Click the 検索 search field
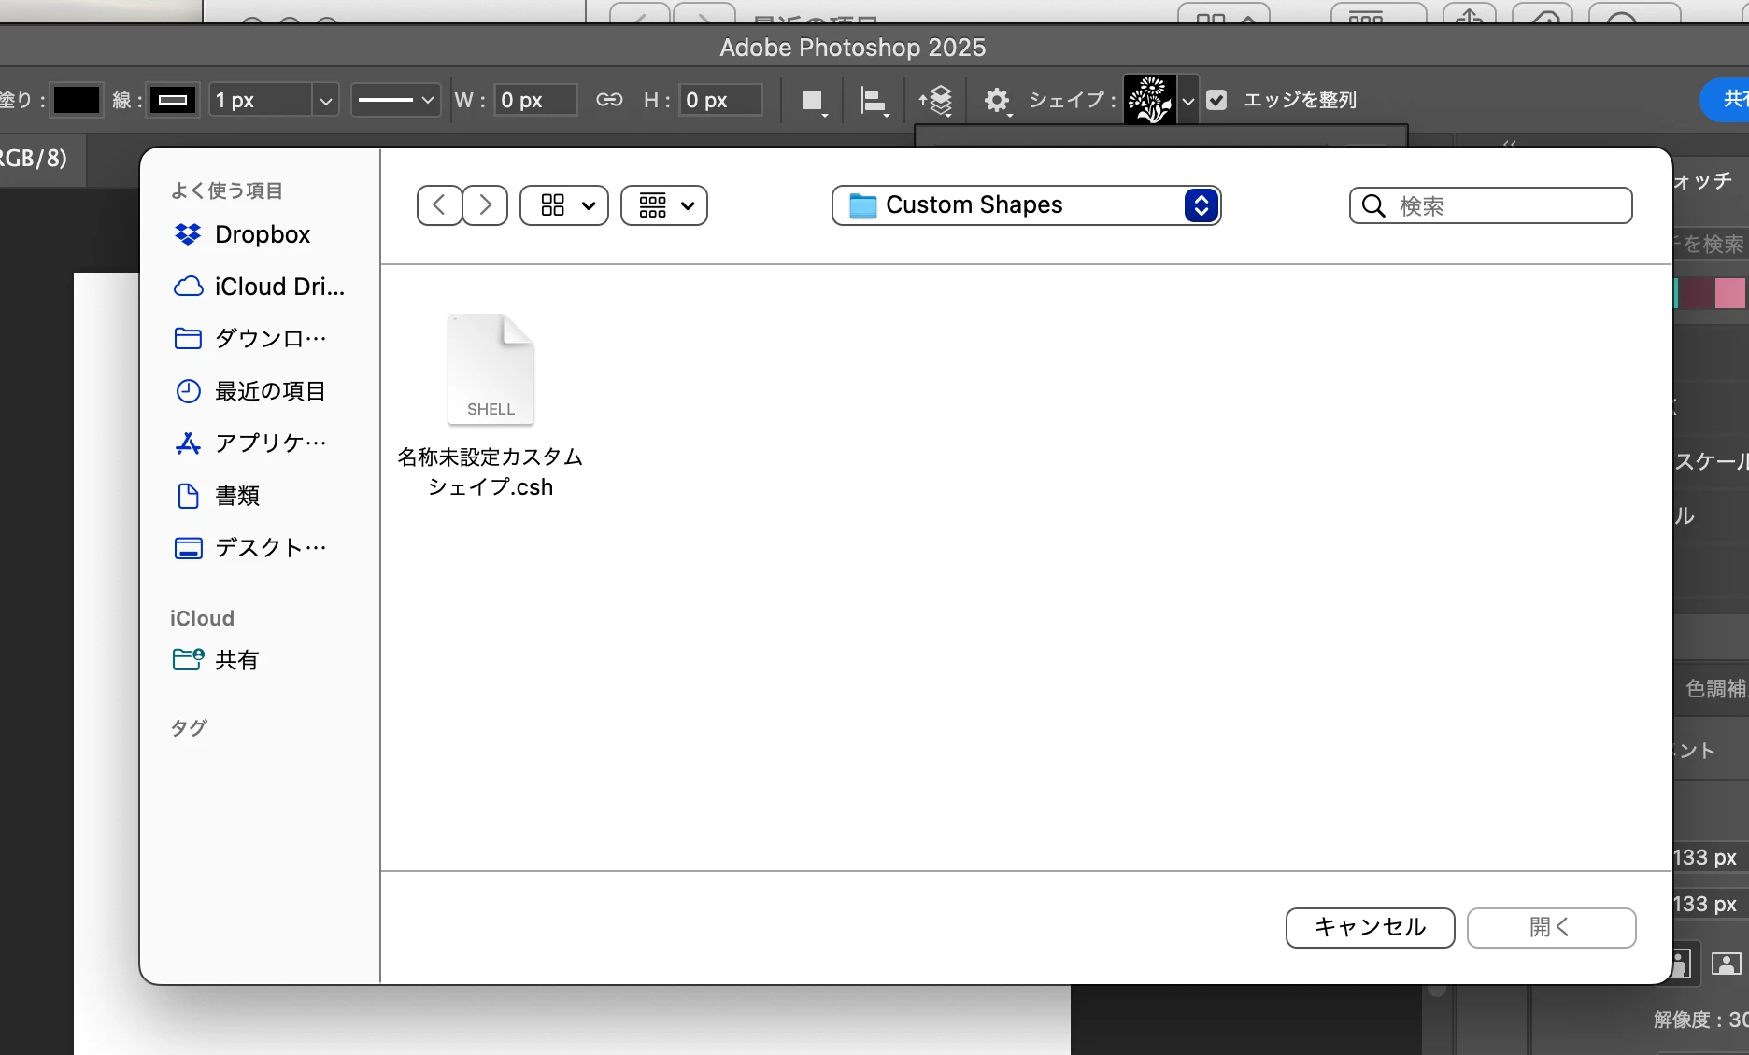1749x1055 pixels. tap(1491, 205)
